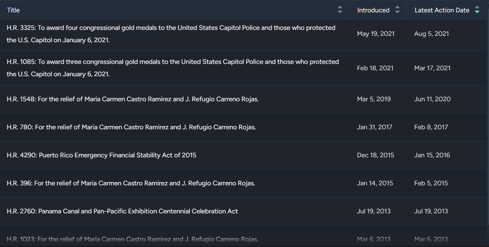489x247 pixels.
Task: Click the Dec 18, 2015 introduced date cell
Action: pyautogui.click(x=375, y=155)
